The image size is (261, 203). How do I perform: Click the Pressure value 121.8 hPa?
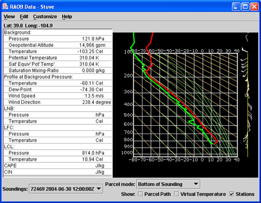click(x=93, y=39)
